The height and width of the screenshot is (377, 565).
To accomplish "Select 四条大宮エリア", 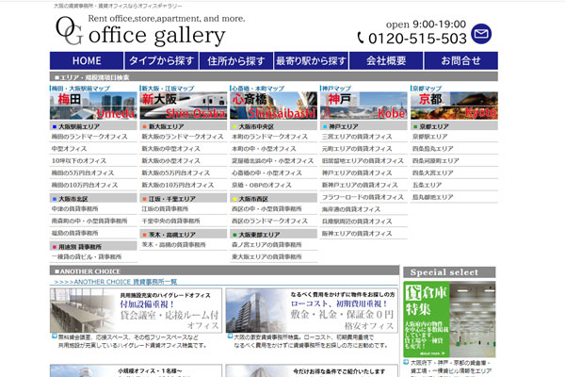I will point(433,172).
